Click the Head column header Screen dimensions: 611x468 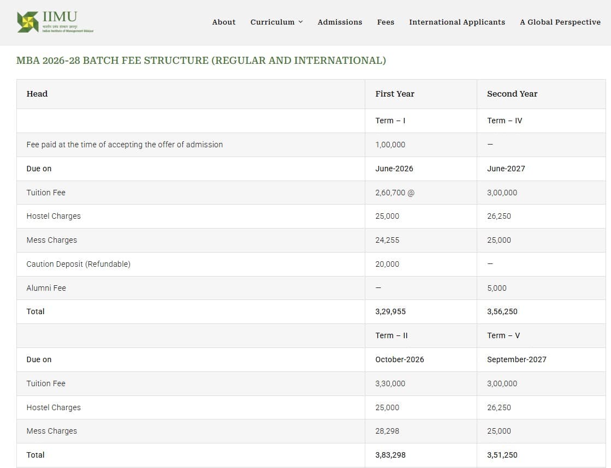pos(37,94)
